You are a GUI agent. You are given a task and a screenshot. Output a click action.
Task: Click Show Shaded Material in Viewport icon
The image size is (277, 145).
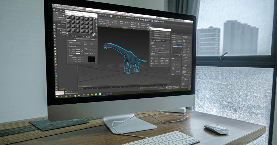coord(89,37)
